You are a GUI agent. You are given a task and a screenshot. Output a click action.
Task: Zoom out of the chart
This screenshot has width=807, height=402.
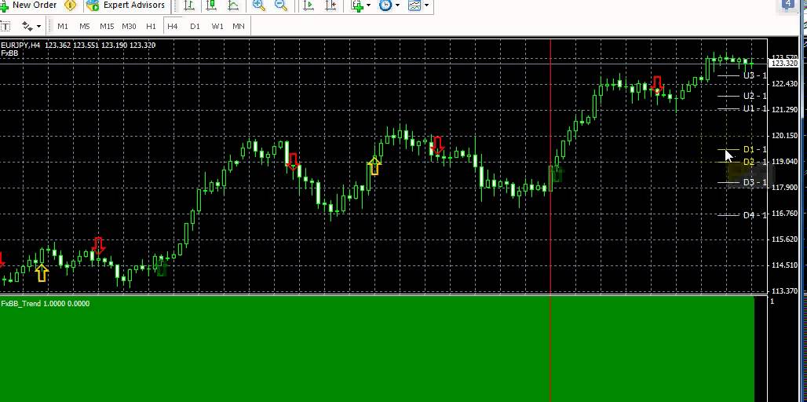(x=281, y=5)
